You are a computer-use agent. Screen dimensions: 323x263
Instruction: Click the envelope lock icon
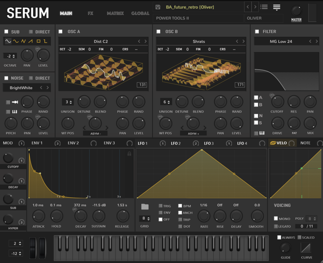coord(129,153)
